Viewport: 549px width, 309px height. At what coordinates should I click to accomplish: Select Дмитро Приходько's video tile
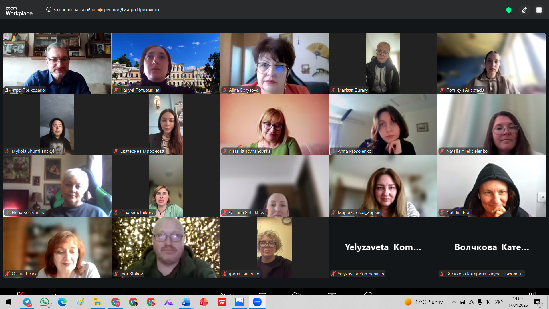[57, 63]
